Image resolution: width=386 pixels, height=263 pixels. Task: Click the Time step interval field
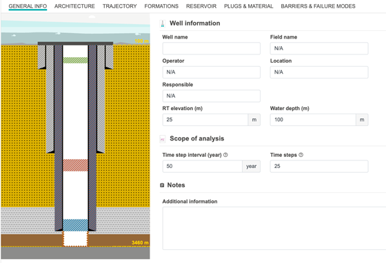click(203, 166)
